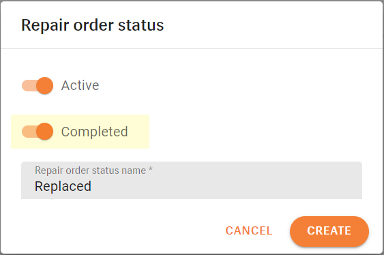Image resolution: width=384 pixels, height=255 pixels.
Task: Create the new Replaced status
Action: pos(329,231)
